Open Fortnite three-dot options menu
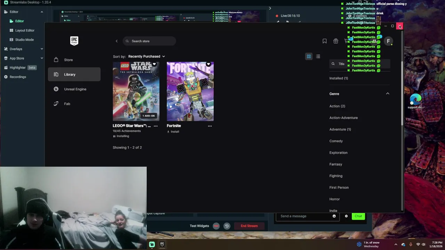 click(210, 126)
